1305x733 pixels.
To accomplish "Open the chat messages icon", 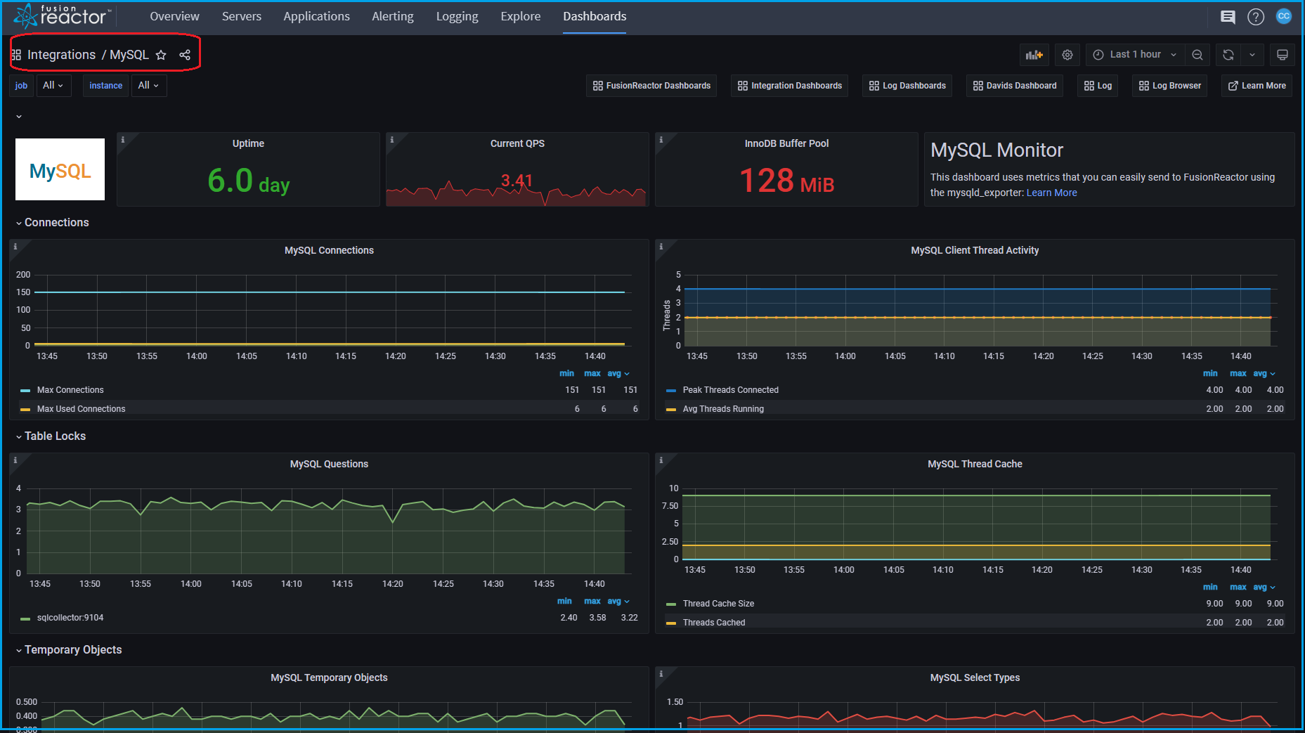I will [x=1228, y=17].
